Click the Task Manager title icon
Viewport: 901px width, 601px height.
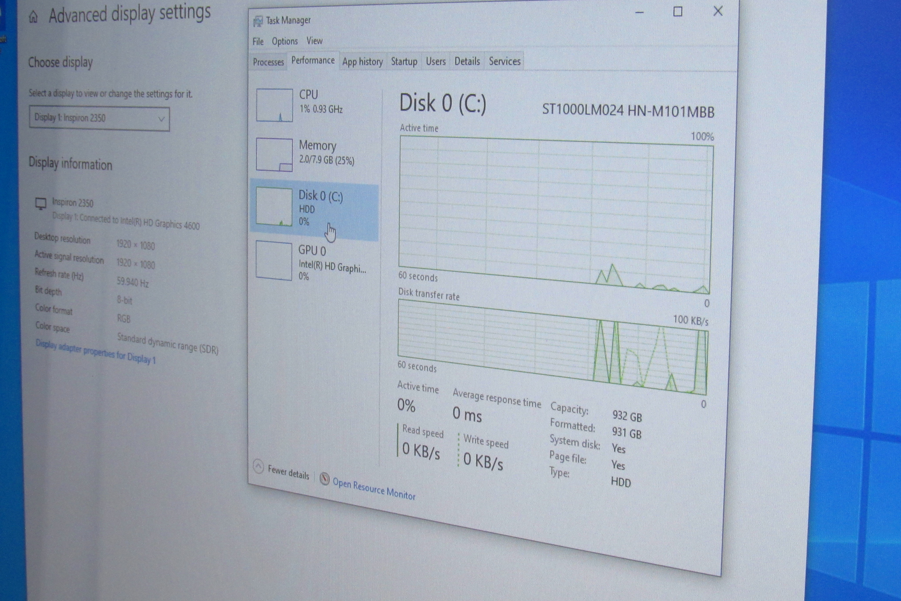pyautogui.click(x=258, y=21)
